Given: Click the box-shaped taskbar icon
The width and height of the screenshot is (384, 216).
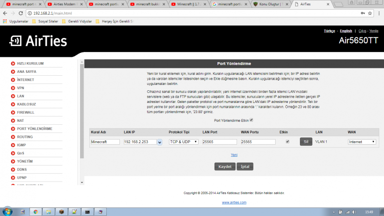Looking at the screenshot, I should tap(62, 212).
